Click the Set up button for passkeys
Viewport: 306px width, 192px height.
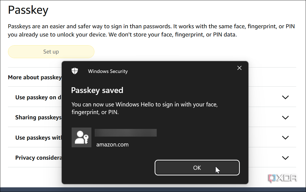[x=51, y=52]
